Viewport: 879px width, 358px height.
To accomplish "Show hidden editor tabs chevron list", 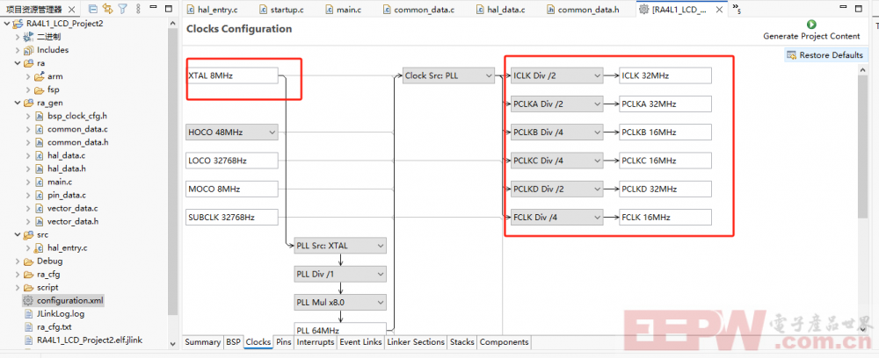I will point(737,9).
